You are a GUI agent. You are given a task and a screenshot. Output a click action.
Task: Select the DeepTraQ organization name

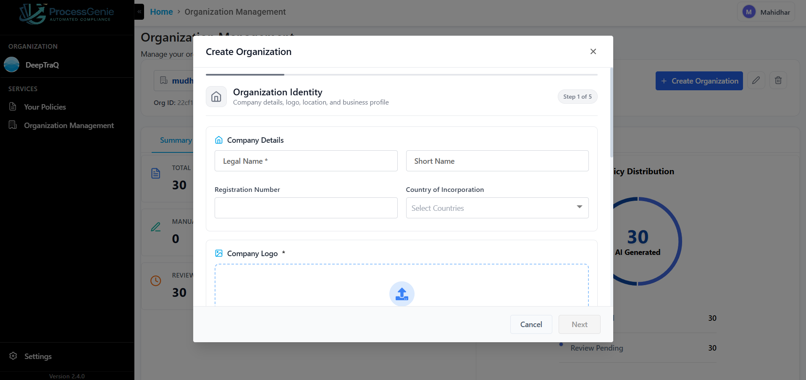pos(42,65)
